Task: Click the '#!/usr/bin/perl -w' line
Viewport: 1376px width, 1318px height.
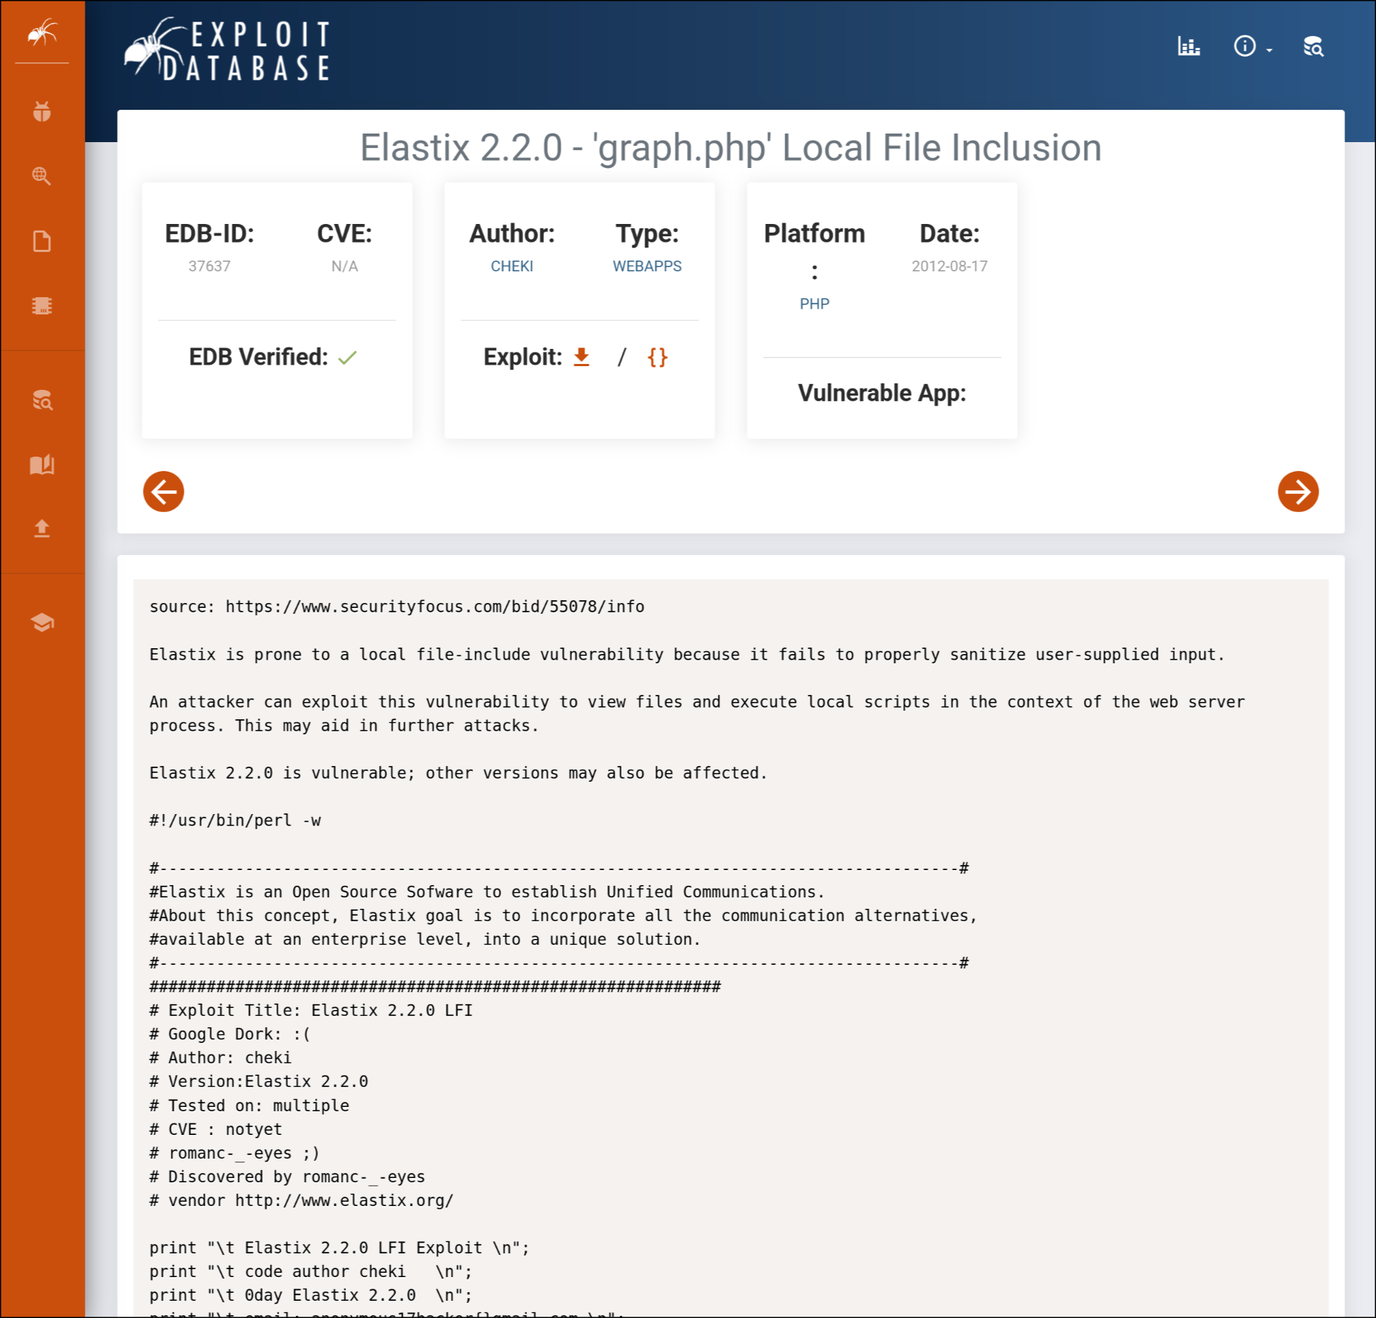Action: [x=235, y=821]
